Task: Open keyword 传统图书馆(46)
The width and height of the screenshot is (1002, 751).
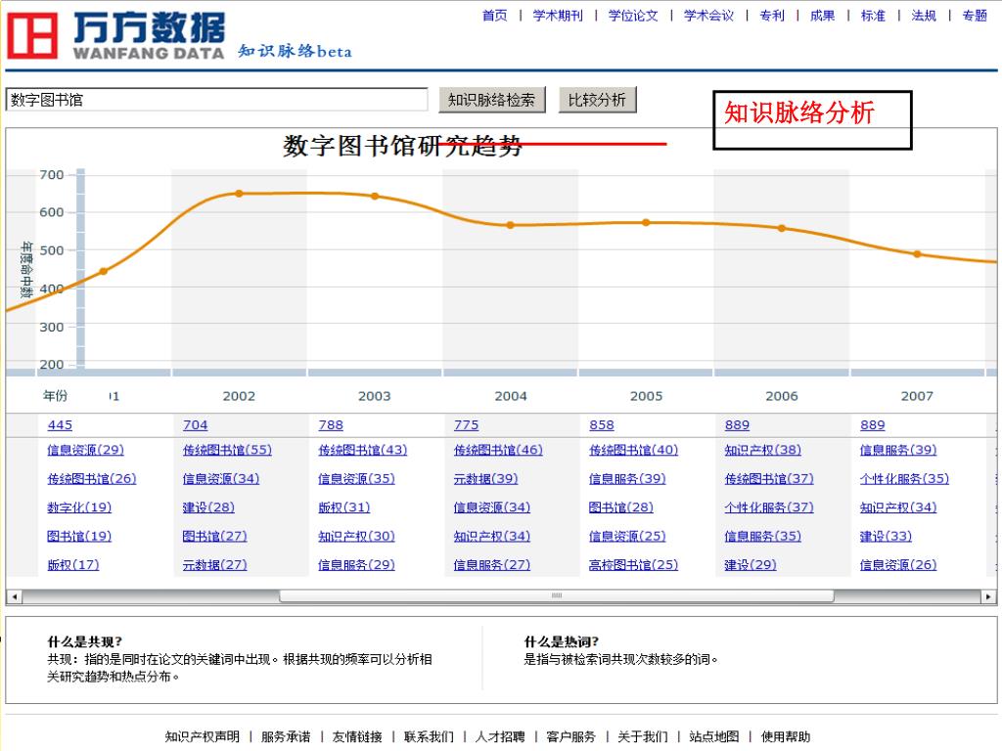Action: pyautogui.click(x=498, y=450)
